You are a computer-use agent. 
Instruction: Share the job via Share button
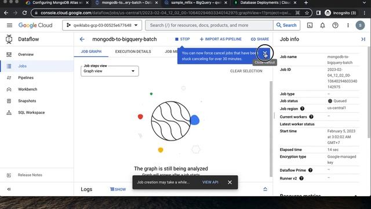(260, 39)
